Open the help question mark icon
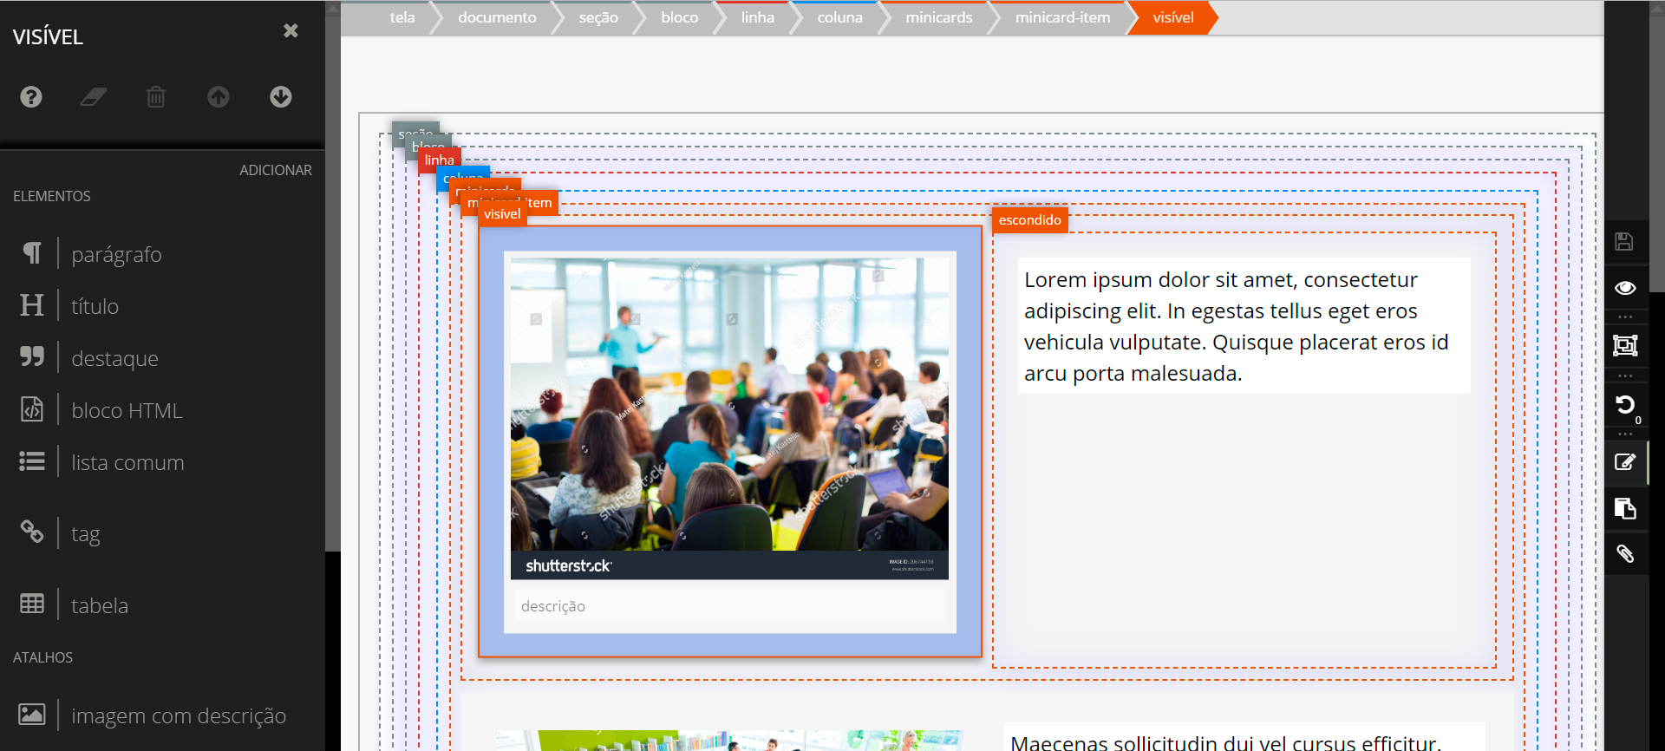The width and height of the screenshot is (1665, 751). (x=31, y=97)
